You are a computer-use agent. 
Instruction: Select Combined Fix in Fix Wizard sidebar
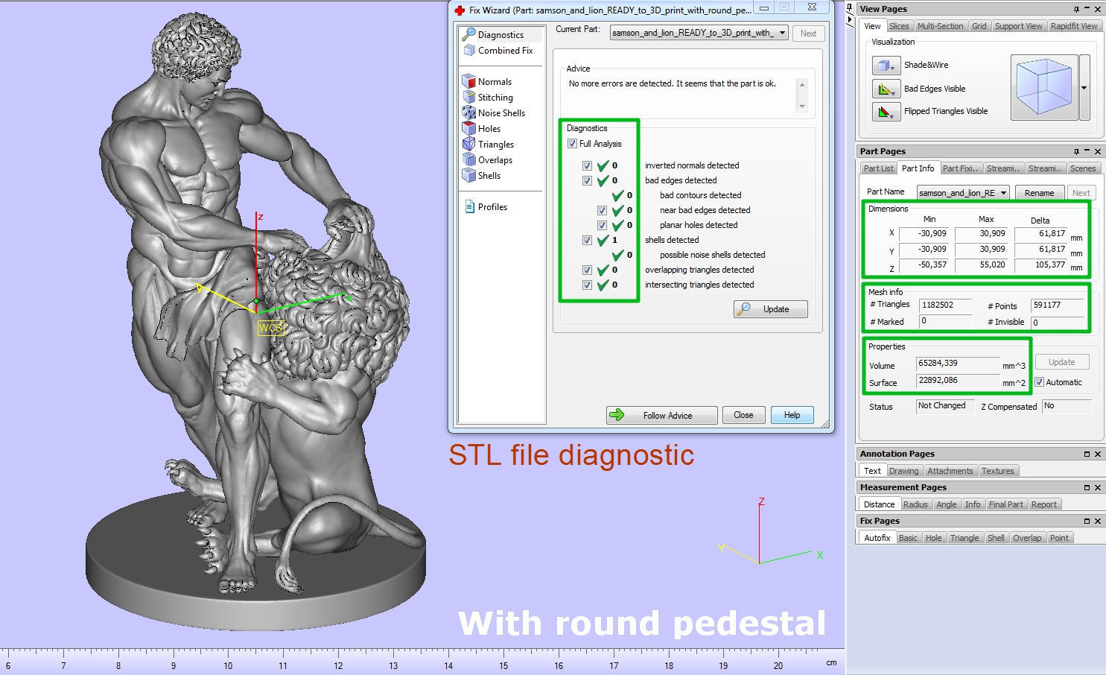tap(498, 51)
